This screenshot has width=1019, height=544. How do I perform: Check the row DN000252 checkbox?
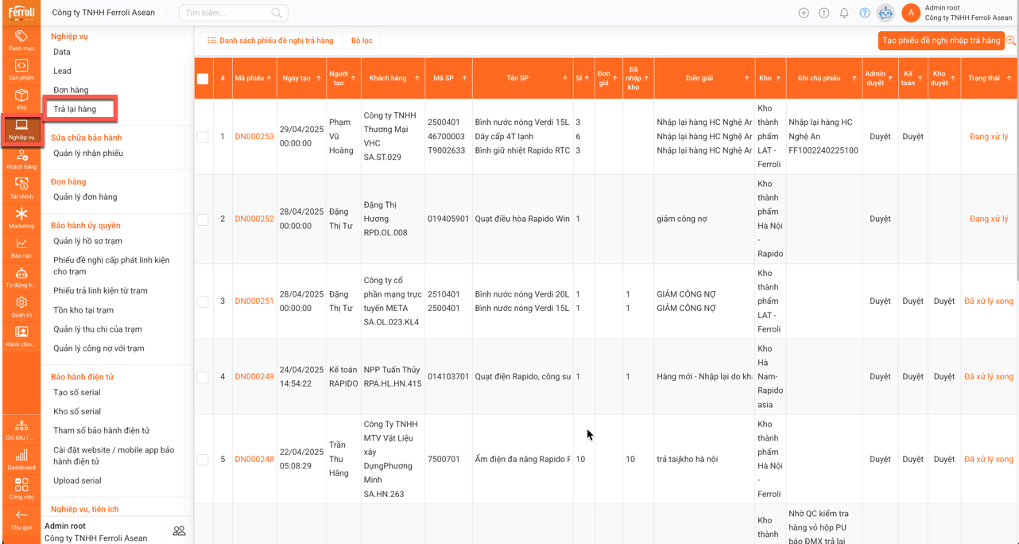click(x=203, y=219)
